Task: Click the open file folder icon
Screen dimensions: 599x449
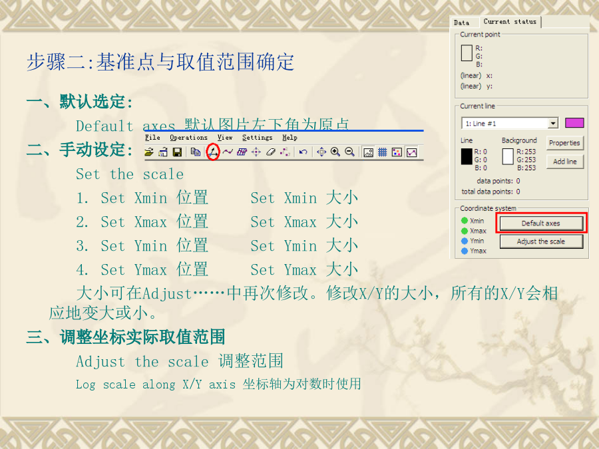Action: tap(149, 152)
